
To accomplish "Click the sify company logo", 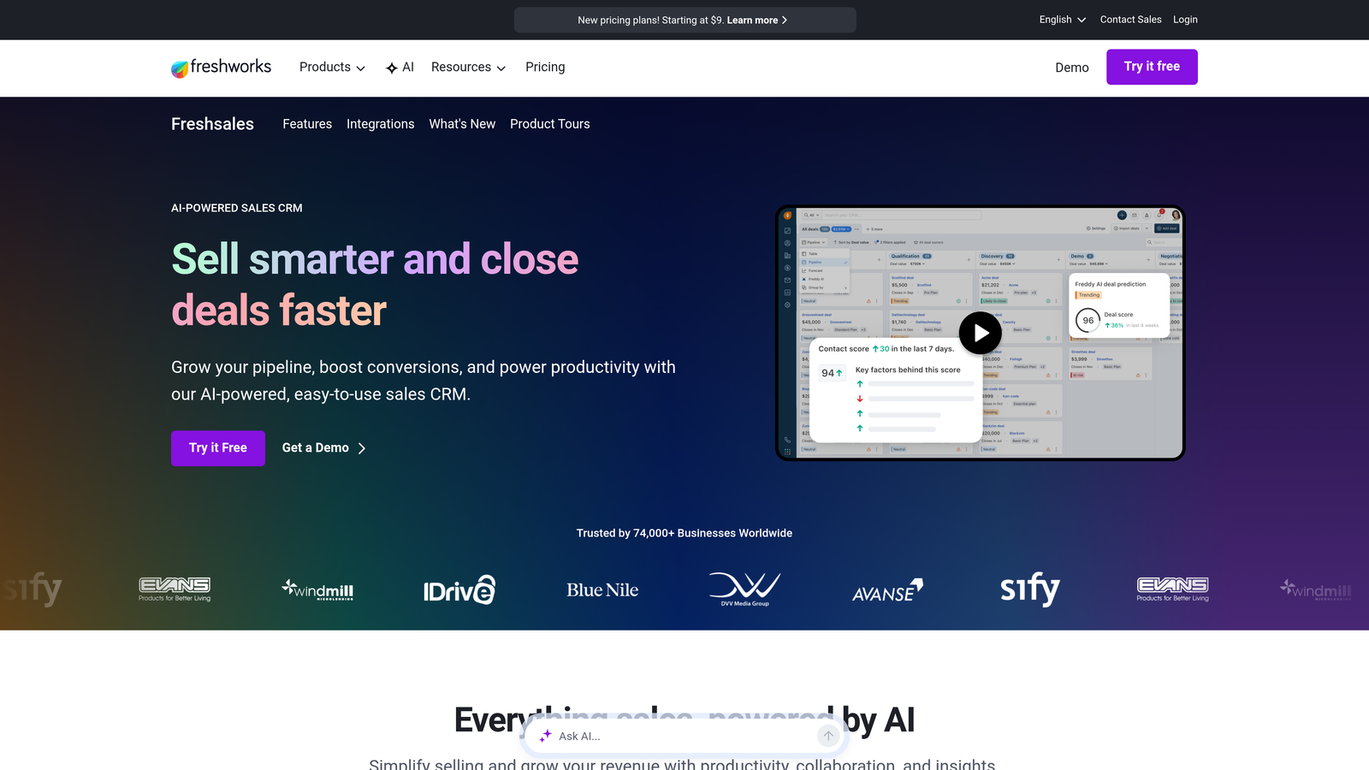I will pyautogui.click(x=1029, y=589).
